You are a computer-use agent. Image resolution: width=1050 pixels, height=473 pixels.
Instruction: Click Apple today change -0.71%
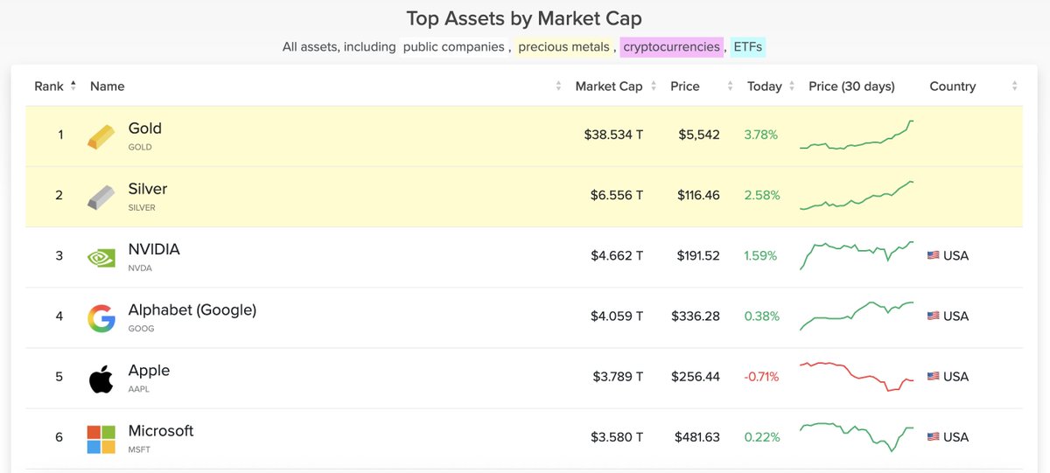(x=761, y=376)
